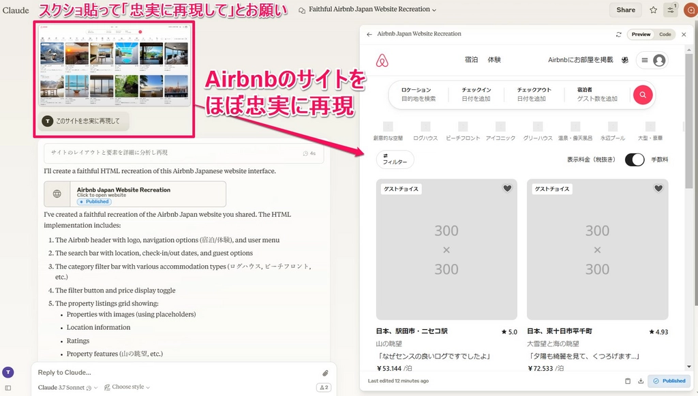Open the Choose style dropdown

coord(127,387)
